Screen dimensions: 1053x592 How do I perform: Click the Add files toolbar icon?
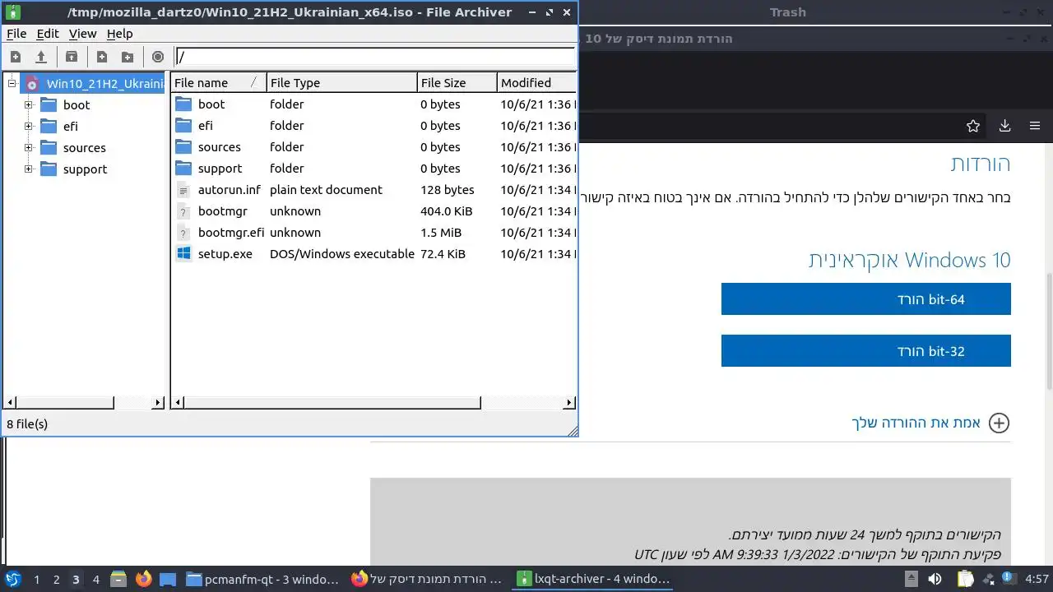(x=102, y=57)
